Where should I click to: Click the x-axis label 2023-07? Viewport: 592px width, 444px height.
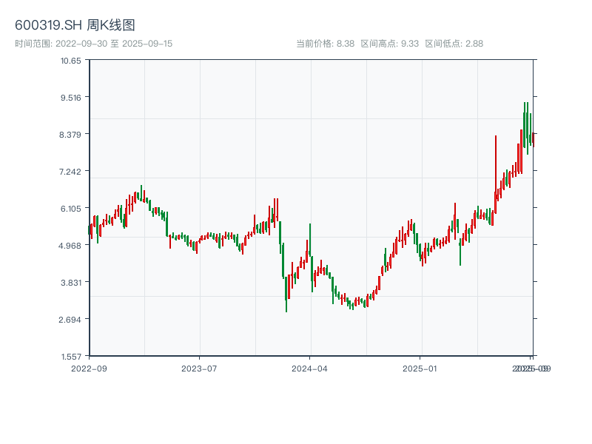(x=199, y=369)
